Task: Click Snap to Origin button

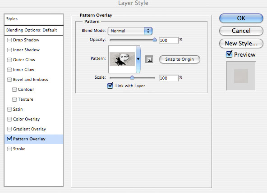Action: point(180,59)
